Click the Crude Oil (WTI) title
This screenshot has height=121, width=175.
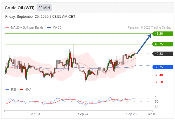point(20,8)
